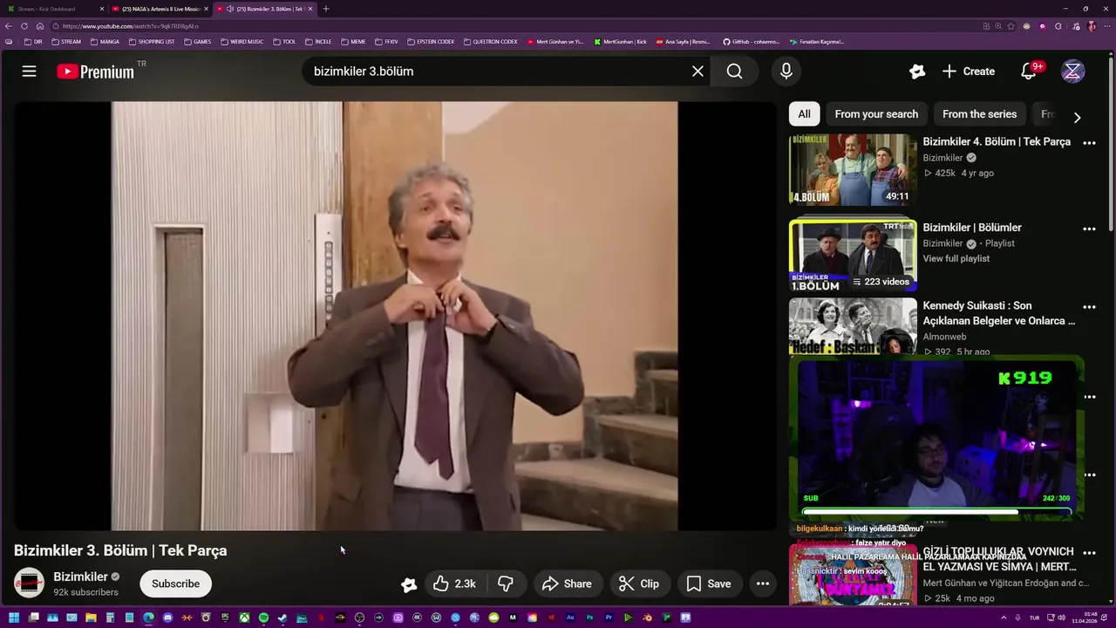
Task: Open Windows Start menu
Action: [13, 618]
